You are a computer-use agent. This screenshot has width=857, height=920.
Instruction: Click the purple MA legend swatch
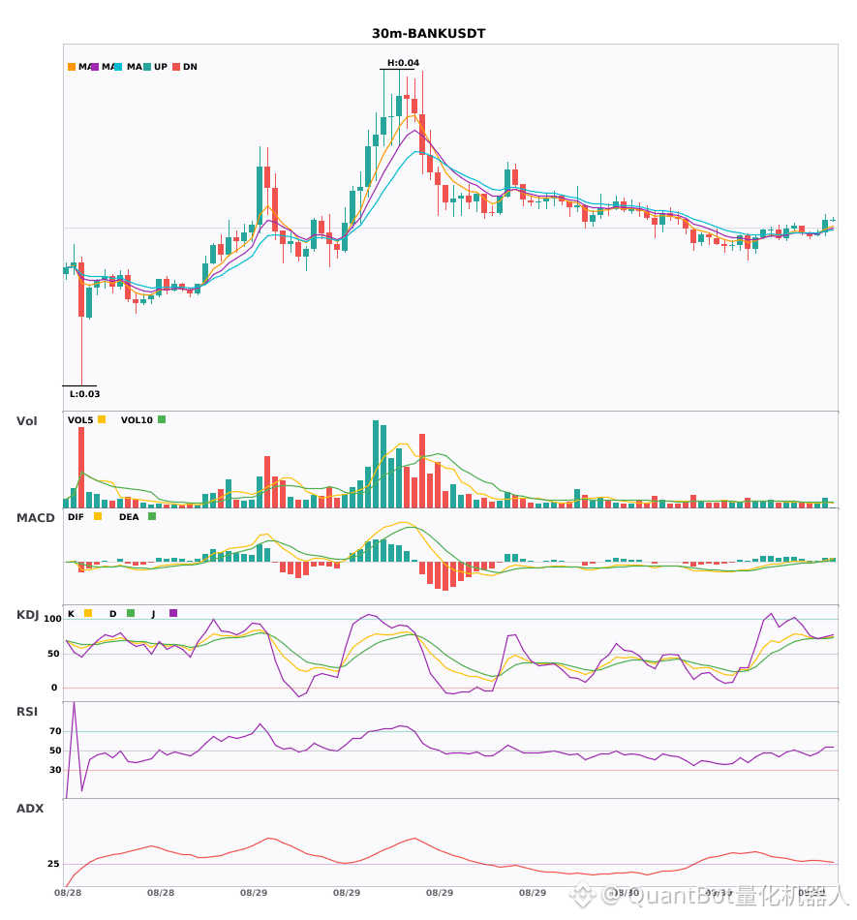click(x=95, y=67)
